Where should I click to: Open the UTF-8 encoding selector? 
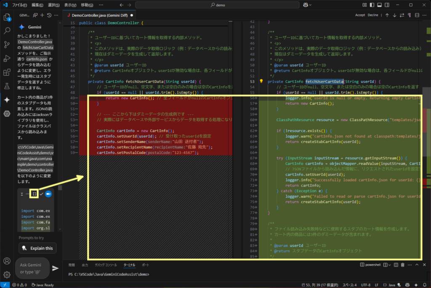(x=366, y=285)
